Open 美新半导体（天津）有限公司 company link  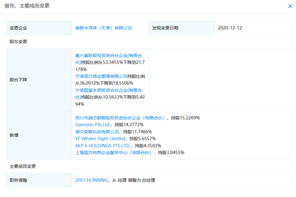tap(103, 28)
